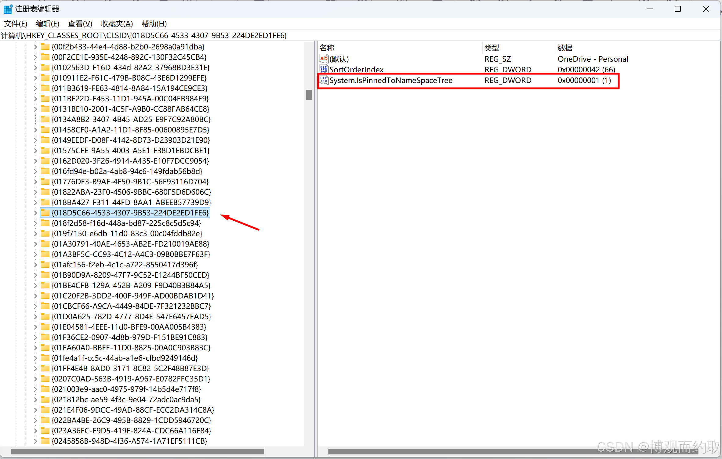Click folder icon of {0245858B-948D-4f36-A574-1A71EF5111CB}
This screenshot has width=722, height=459.
click(x=45, y=441)
